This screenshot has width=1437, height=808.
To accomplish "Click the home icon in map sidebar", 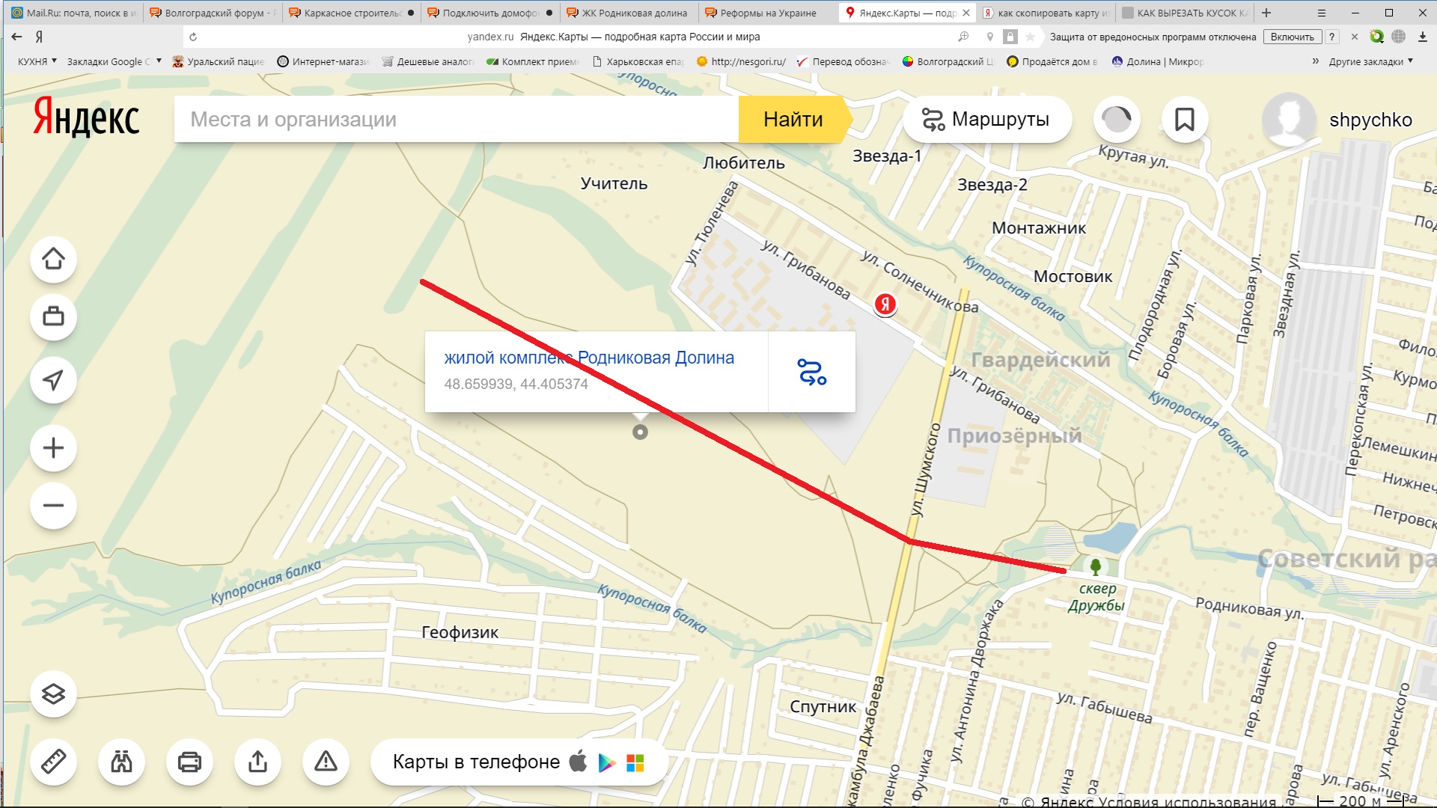I will click(53, 259).
